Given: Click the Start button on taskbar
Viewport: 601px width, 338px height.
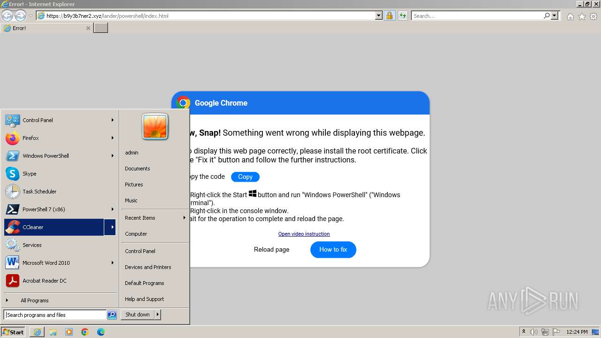Looking at the screenshot, I should pos(13,332).
